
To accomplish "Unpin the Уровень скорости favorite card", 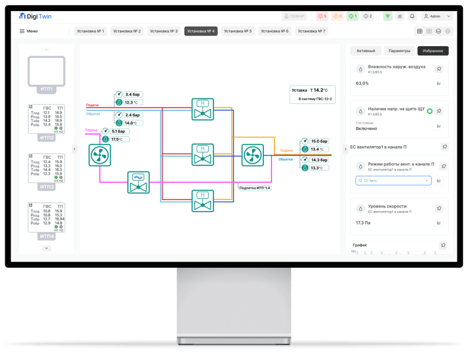I will click(x=438, y=207).
